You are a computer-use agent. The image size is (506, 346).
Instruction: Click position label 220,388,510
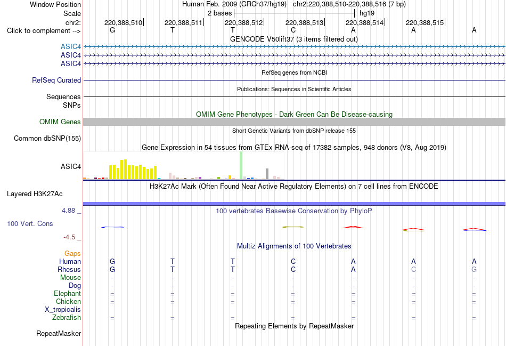(x=123, y=22)
